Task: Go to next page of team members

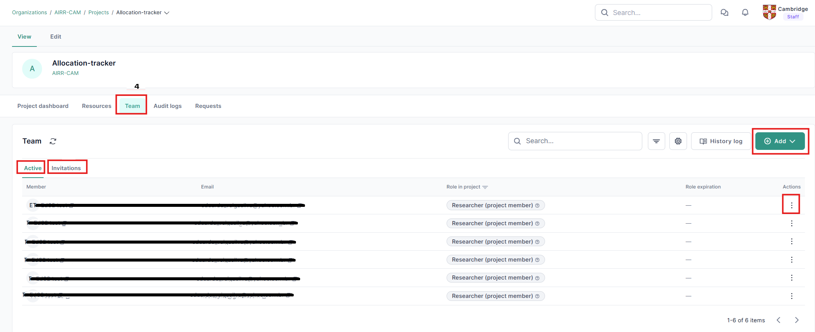Action: click(797, 320)
